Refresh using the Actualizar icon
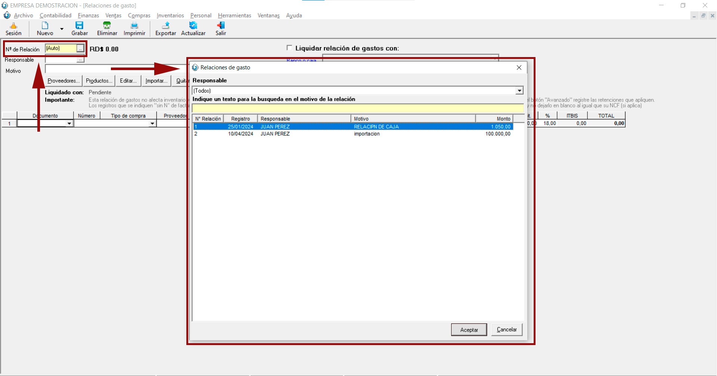This screenshot has width=717, height=376. (x=193, y=29)
